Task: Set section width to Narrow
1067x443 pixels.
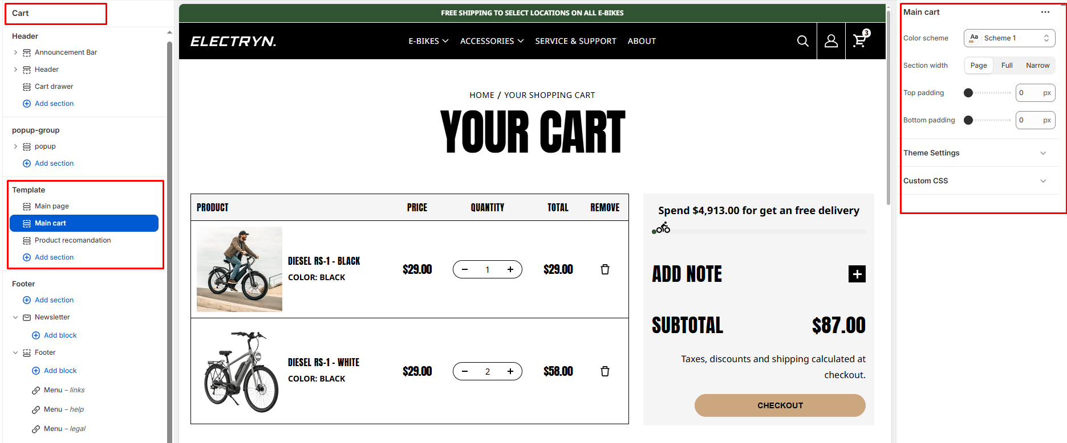Action: coord(1037,65)
